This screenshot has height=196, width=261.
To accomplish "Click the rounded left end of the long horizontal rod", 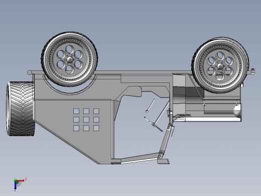I will (29, 72).
